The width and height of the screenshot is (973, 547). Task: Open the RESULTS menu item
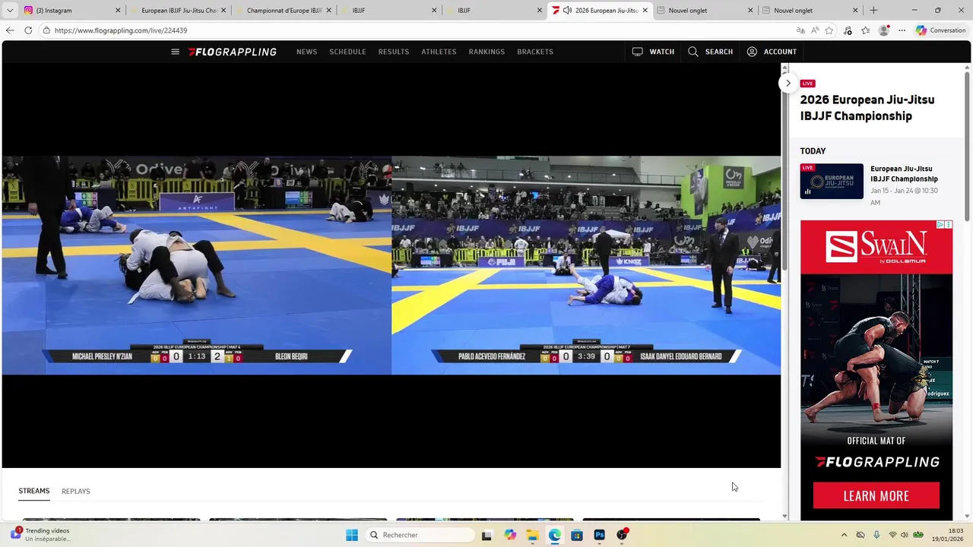394,52
